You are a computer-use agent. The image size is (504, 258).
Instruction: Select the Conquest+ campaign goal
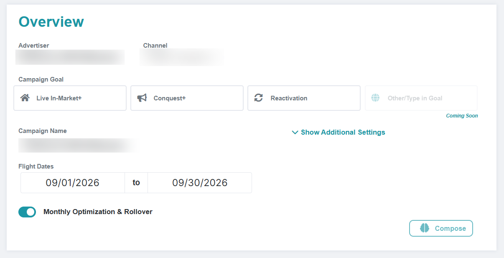click(187, 98)
